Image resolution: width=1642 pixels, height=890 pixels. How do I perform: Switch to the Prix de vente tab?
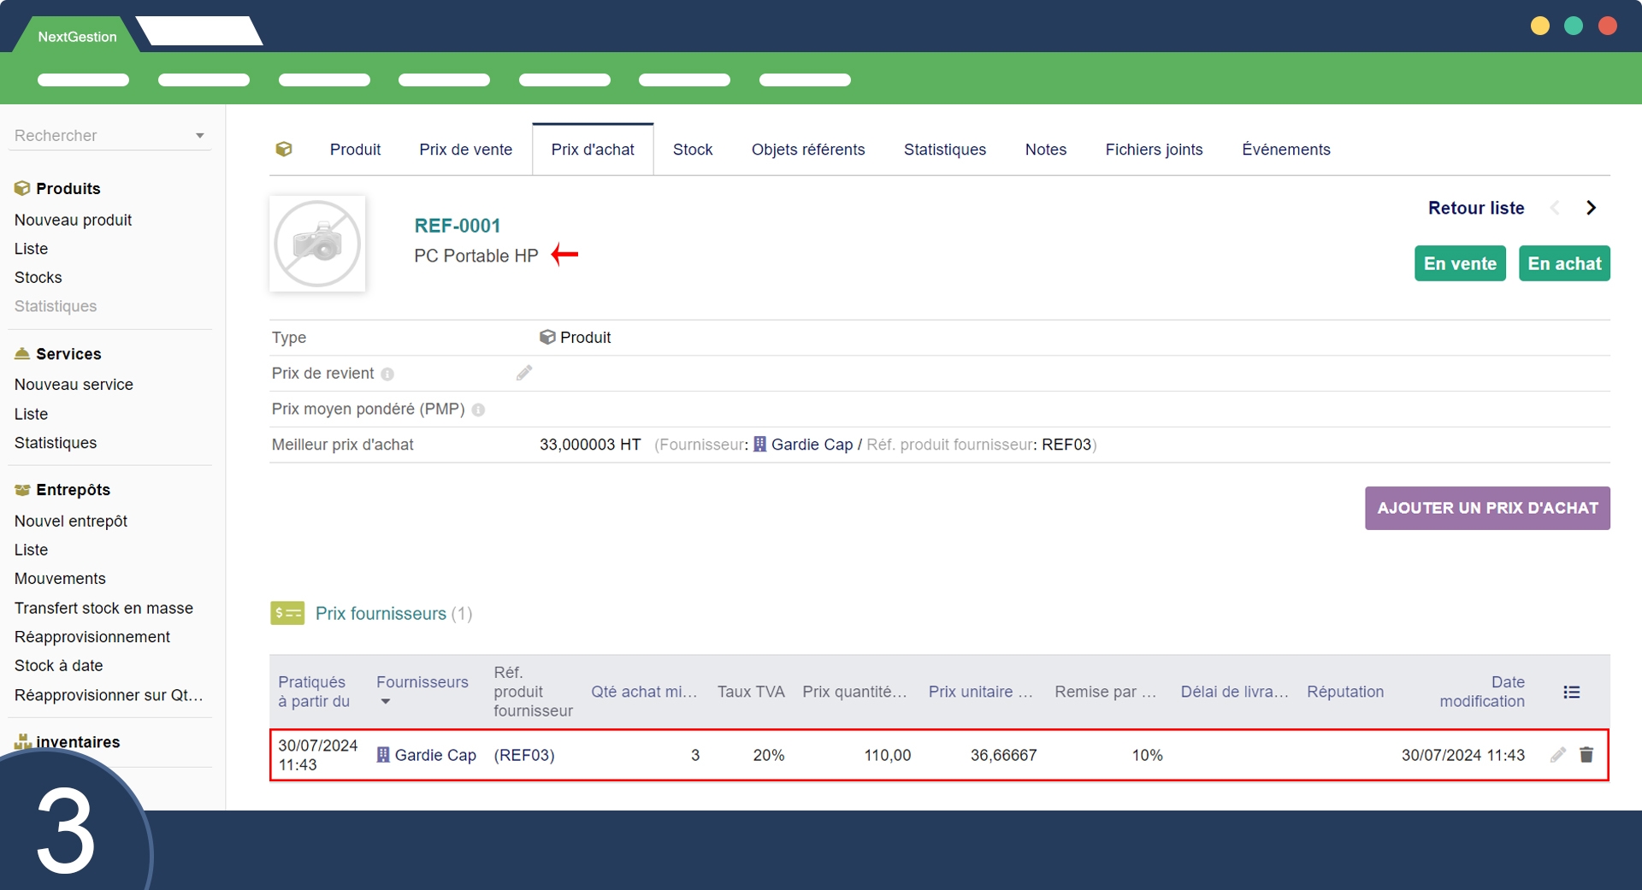click(465, 150)
